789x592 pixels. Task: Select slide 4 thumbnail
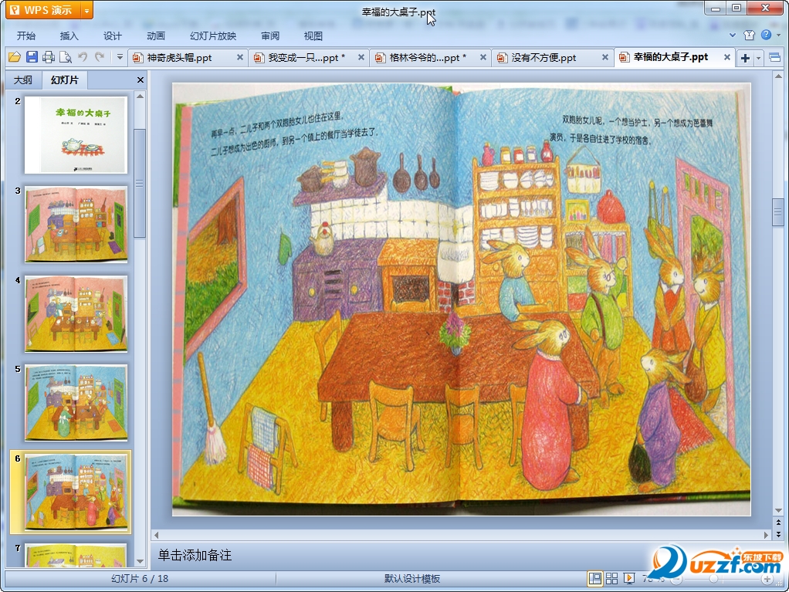pyautogui.click(x=76, y=314)
